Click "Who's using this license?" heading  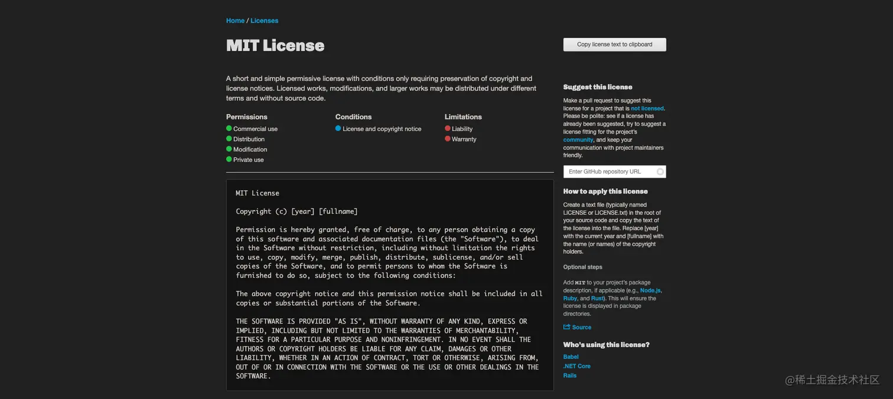point(606,345)
